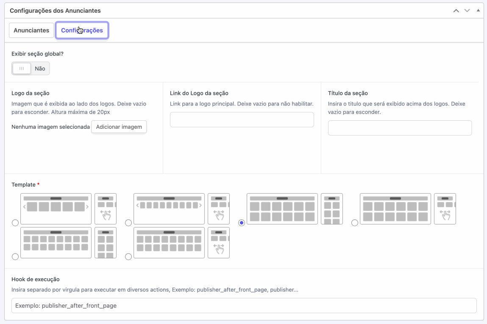Screen dimensions: 487x324
Task: Click the swipe-hand mobile preview in the second template row
Action: pos(219,243)
